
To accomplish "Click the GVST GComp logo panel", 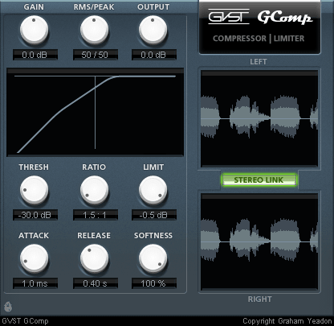I will tap(259, 27).
